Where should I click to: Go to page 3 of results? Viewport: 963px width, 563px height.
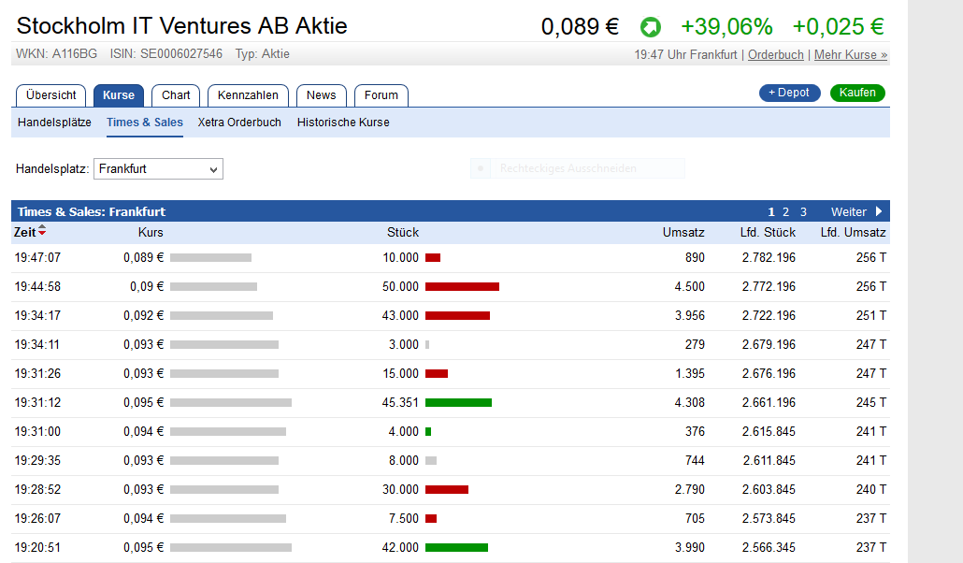click(803, 212)
